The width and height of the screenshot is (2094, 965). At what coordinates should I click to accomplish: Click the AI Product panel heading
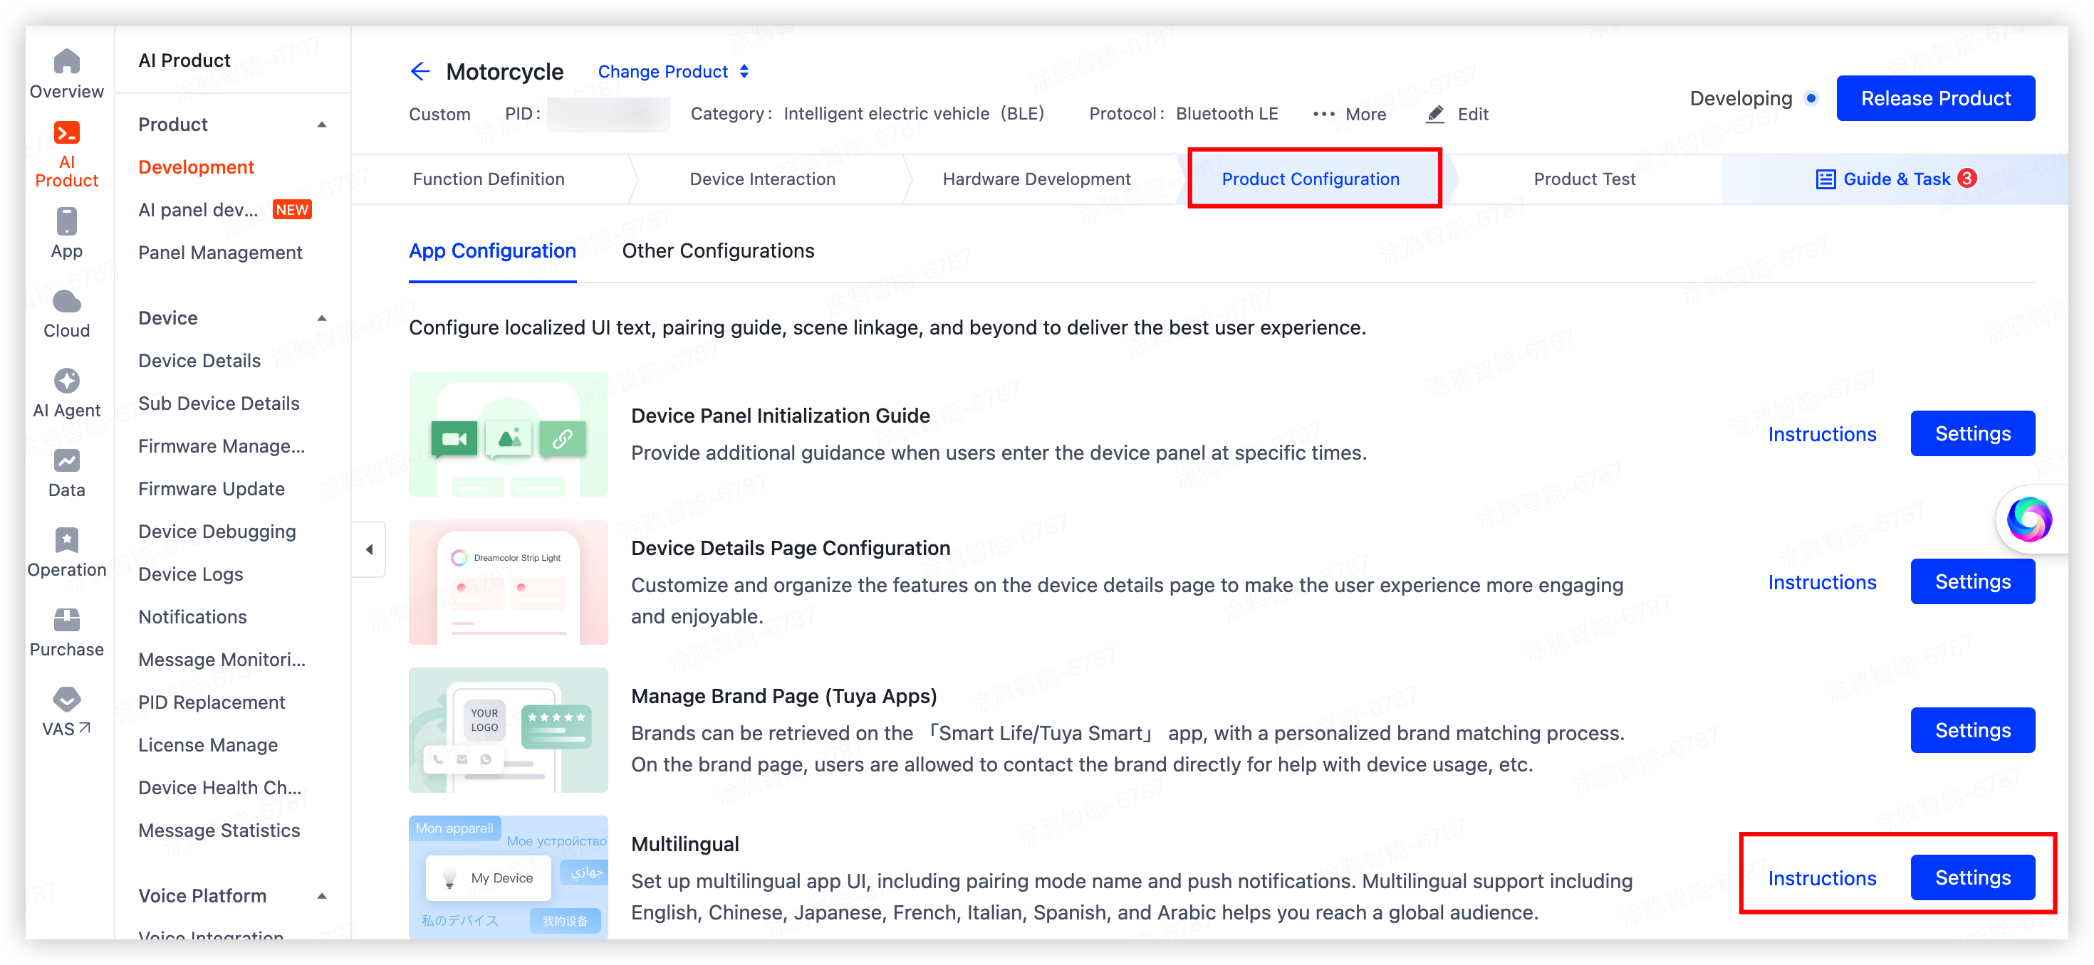click(184, 60)
